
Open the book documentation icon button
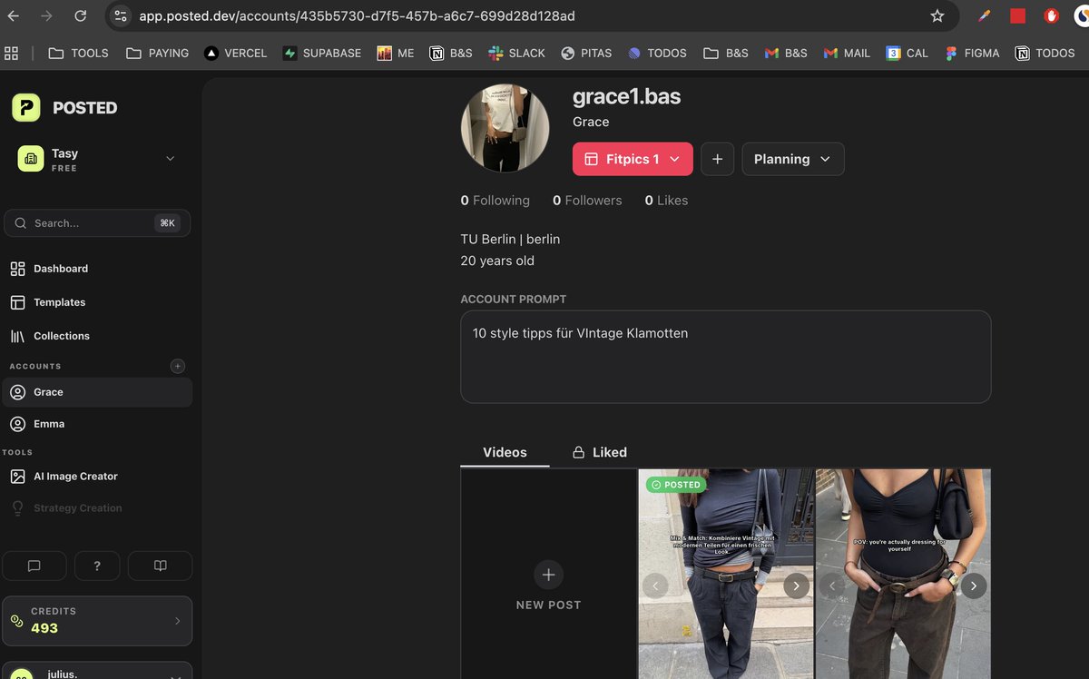[160, 566]
